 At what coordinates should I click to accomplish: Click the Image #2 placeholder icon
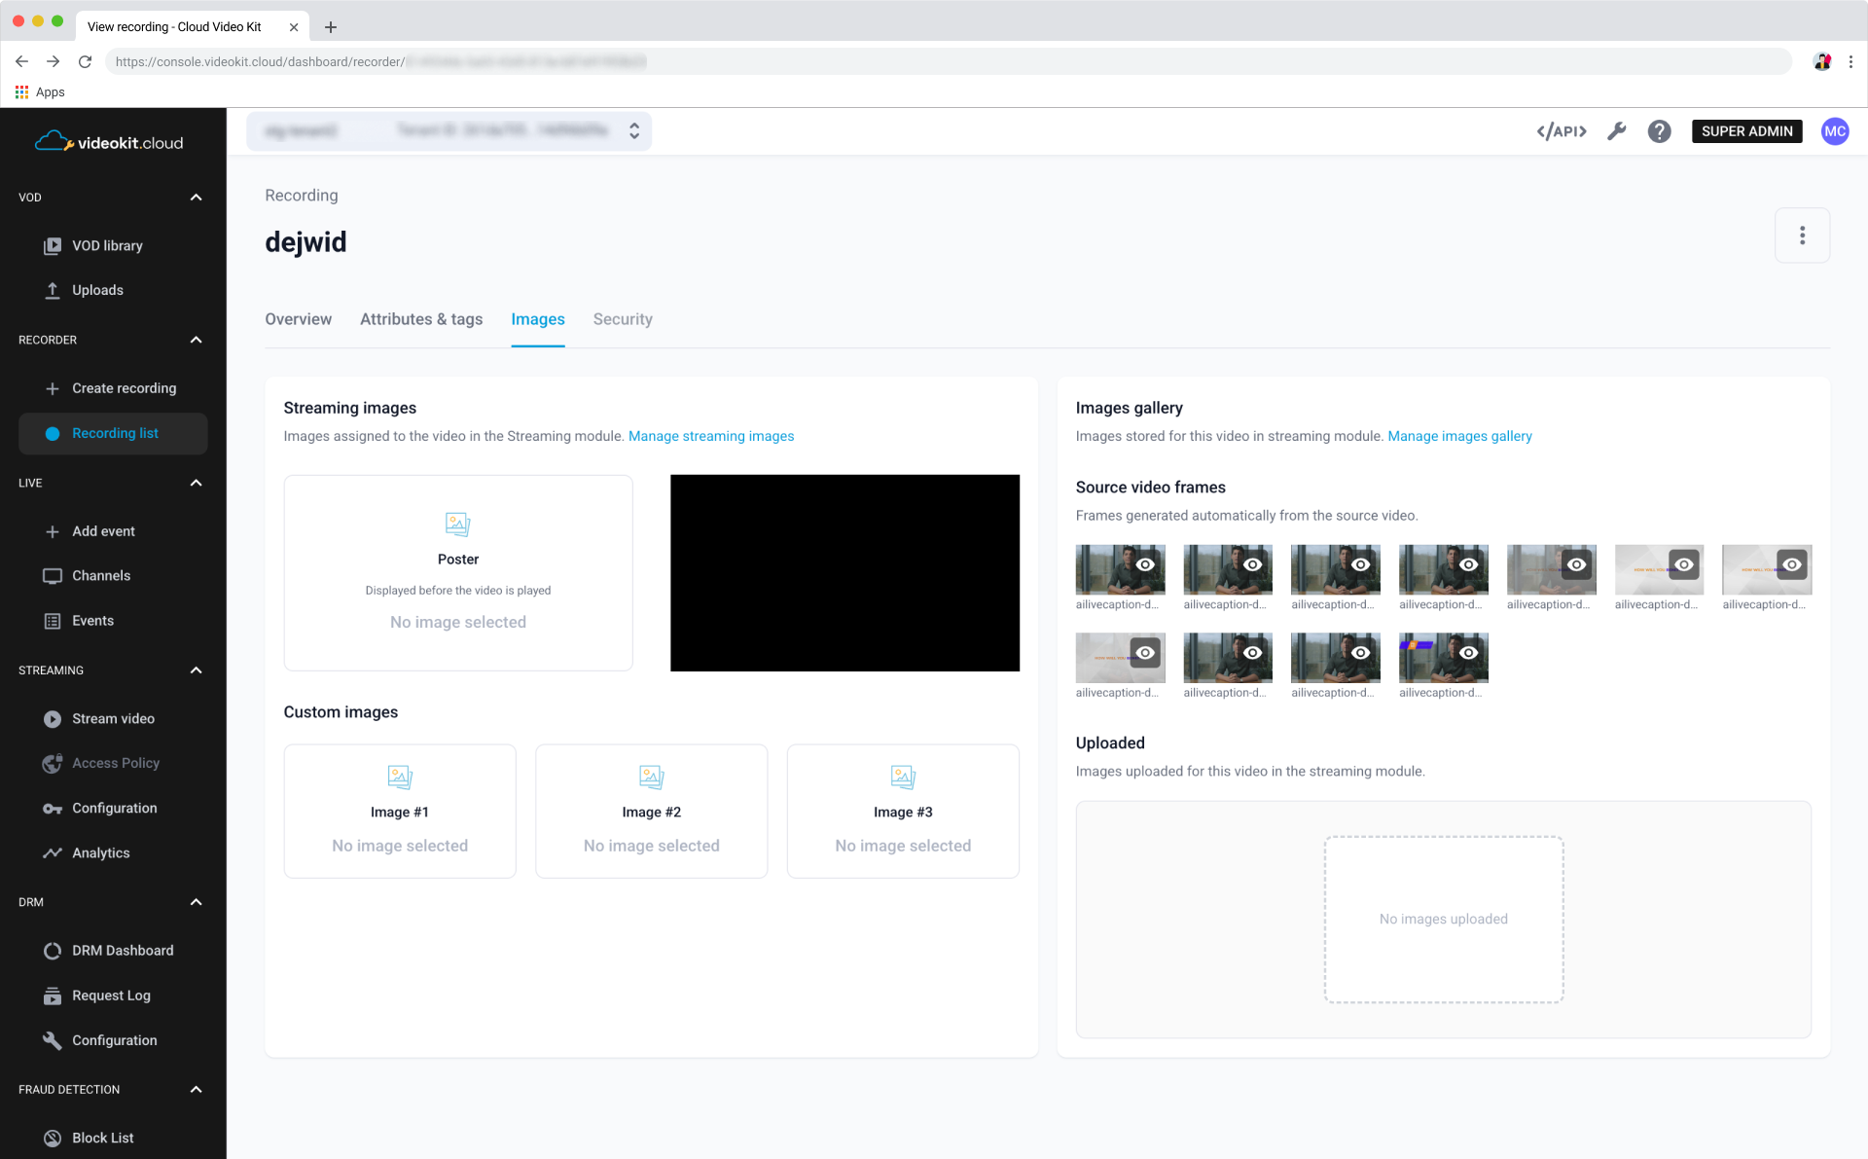point(651,778)
